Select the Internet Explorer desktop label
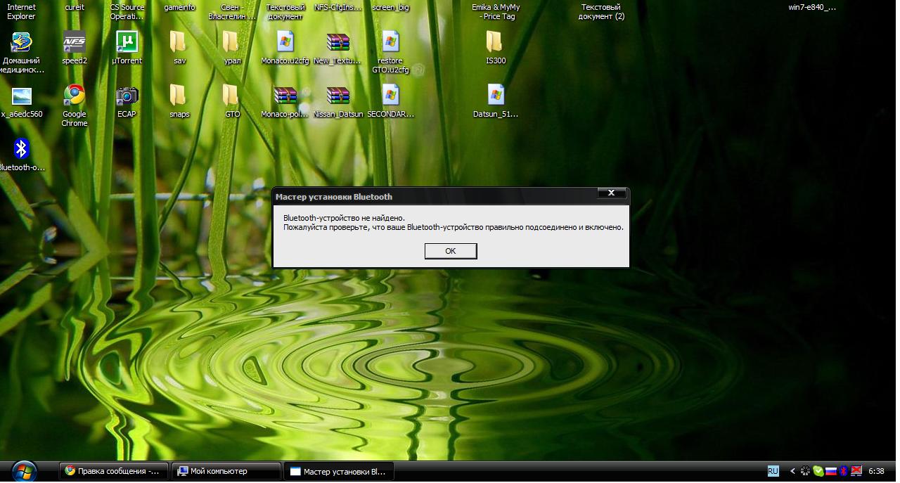The width and height of the screenshot is (900, 483). pyautogui.click(x=22, y=12)
